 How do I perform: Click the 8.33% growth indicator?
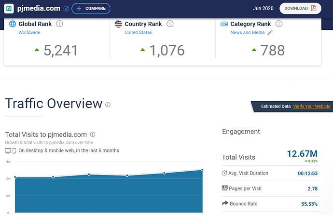311,161
